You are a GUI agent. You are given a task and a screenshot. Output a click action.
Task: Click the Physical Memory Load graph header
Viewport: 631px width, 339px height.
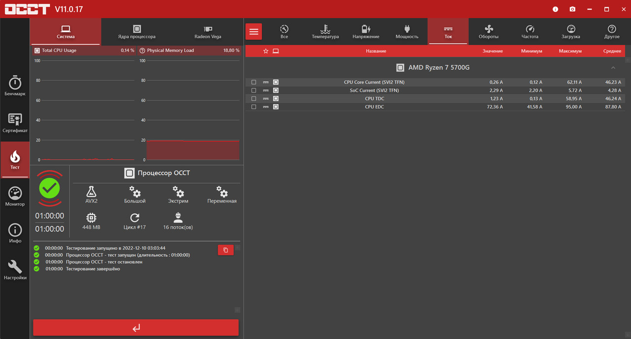[x=189, y=50]
